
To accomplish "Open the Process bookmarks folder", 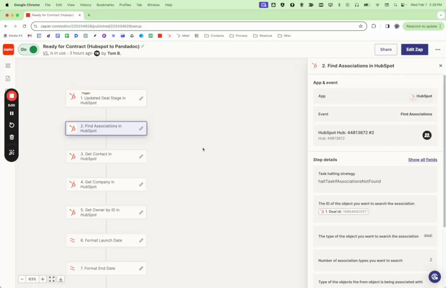I will coord(238,36).
